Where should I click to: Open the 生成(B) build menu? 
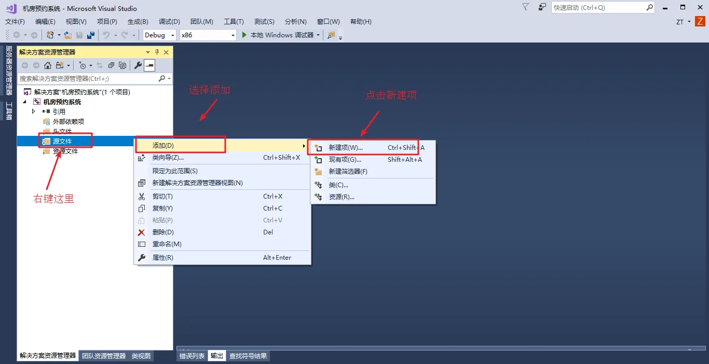(x=138, y=22)
